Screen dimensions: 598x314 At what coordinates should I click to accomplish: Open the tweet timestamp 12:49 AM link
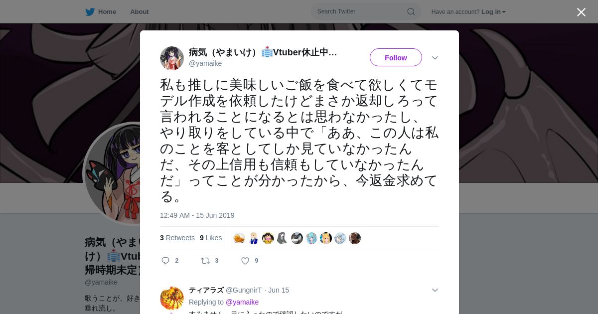tap(197, 215)
